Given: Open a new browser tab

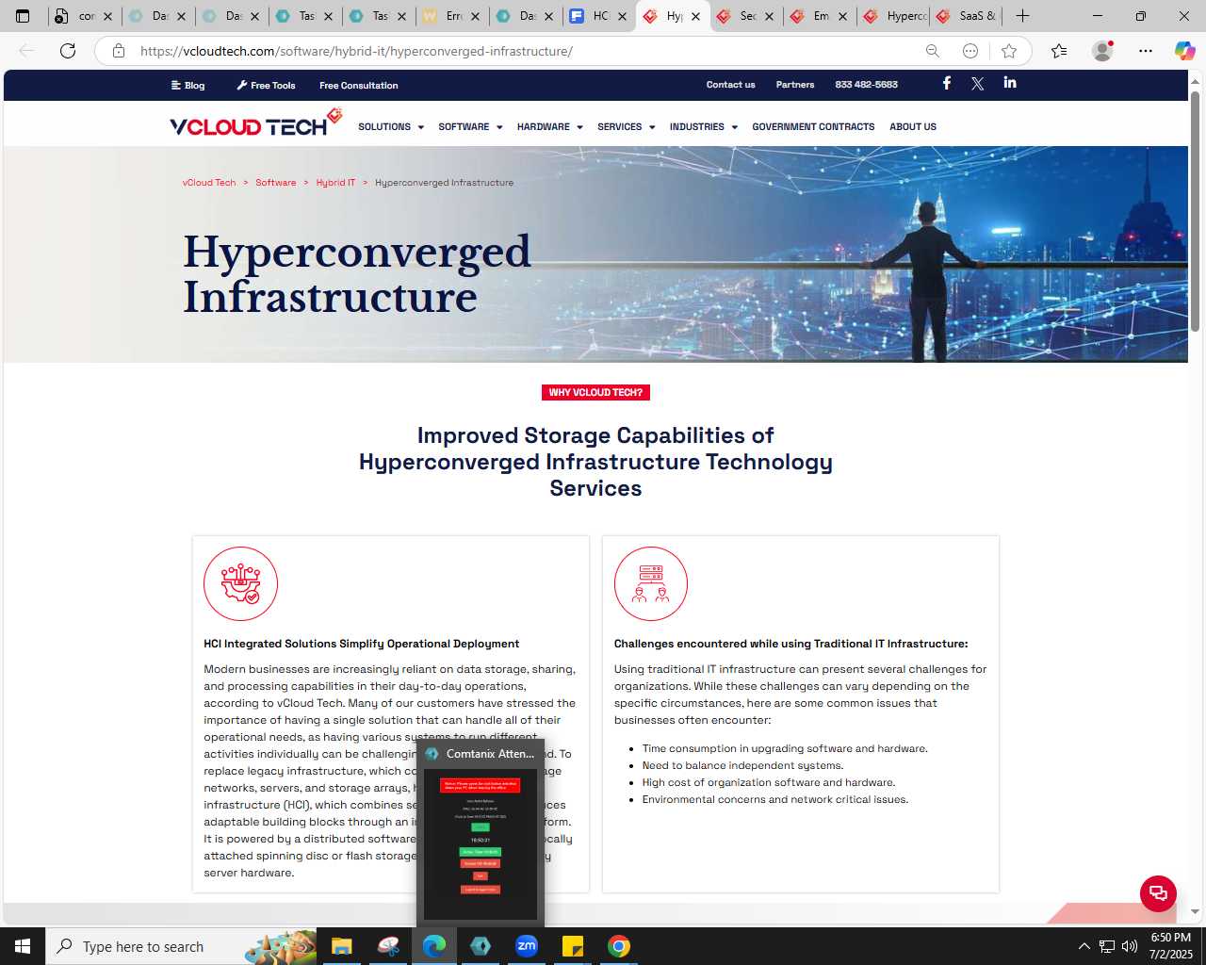Looking at the screenshot, I should (1022, 16).
